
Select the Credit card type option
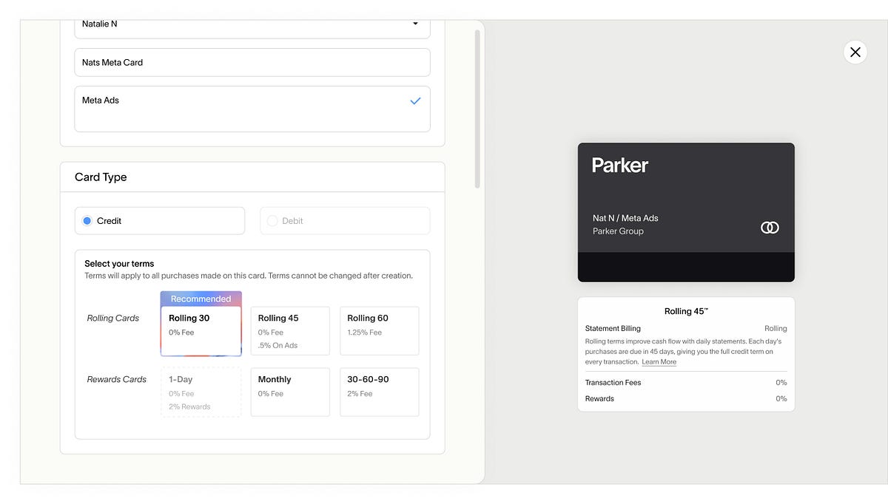(x=159, y=220)
